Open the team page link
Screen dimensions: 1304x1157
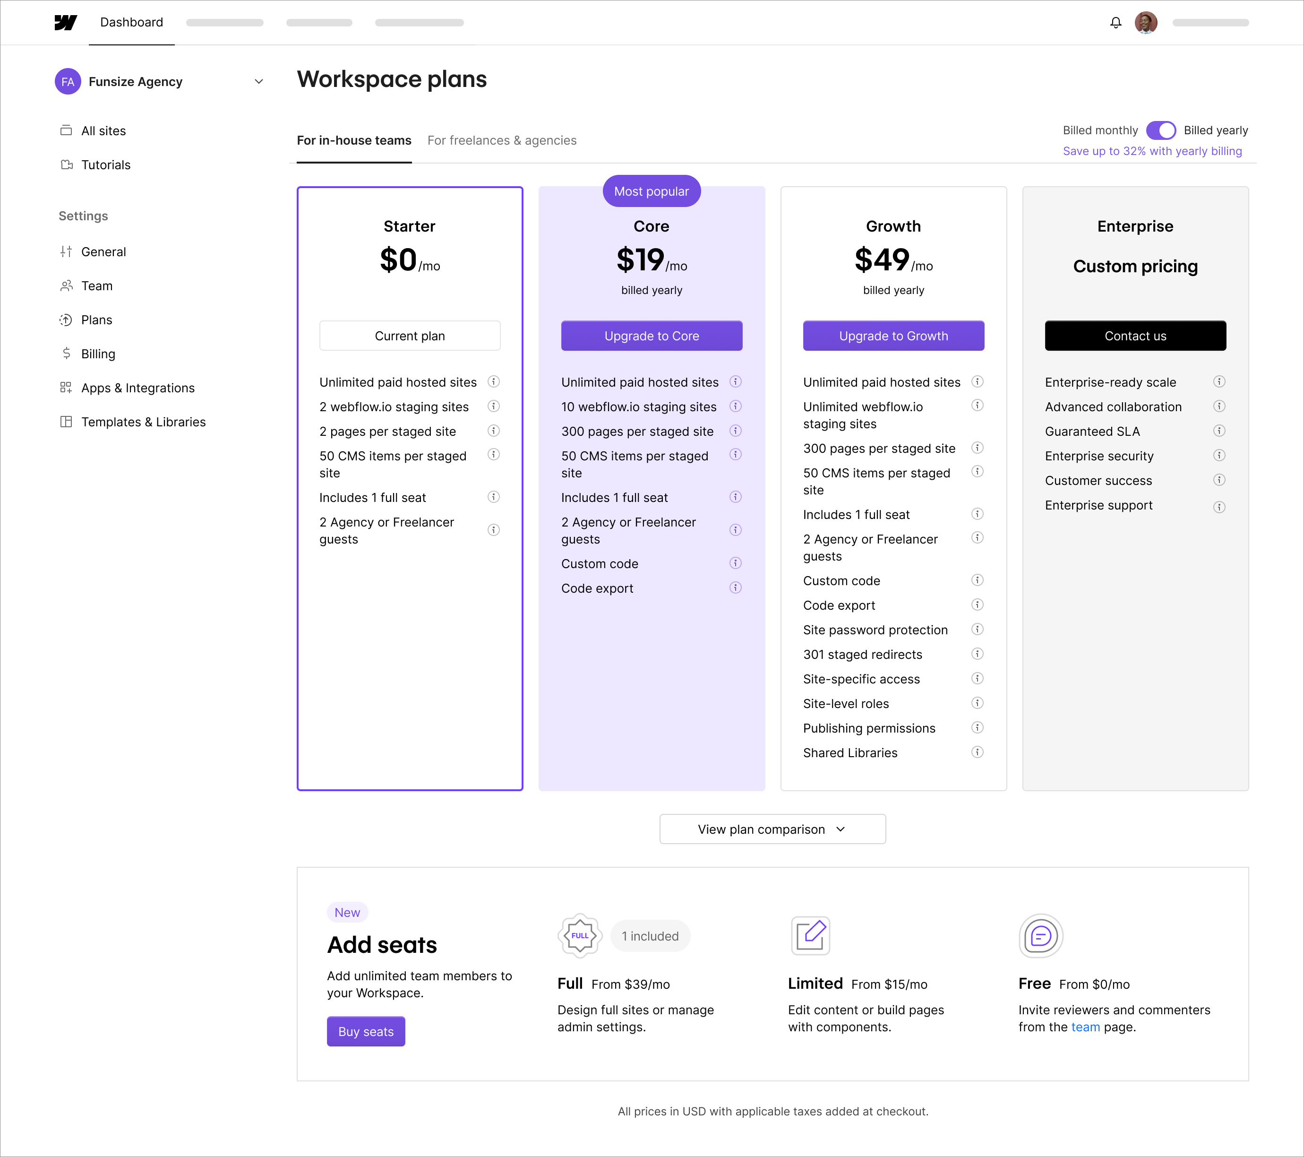pyautogui.click(x=1085, y=1027)
